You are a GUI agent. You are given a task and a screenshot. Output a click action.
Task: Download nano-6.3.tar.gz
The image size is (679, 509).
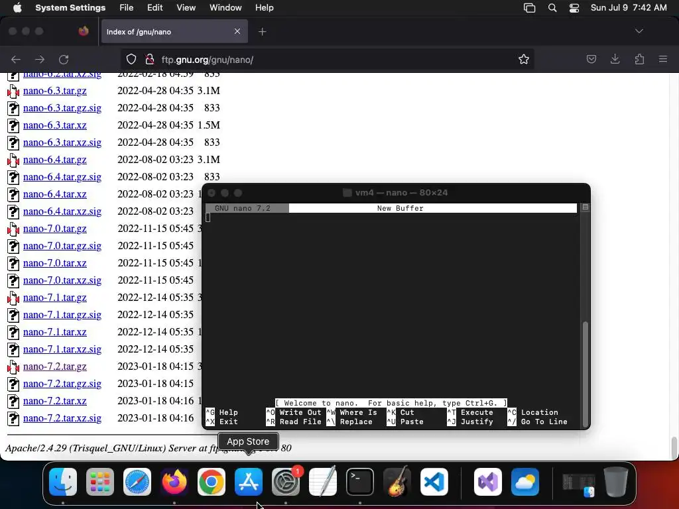pos(55,91)
